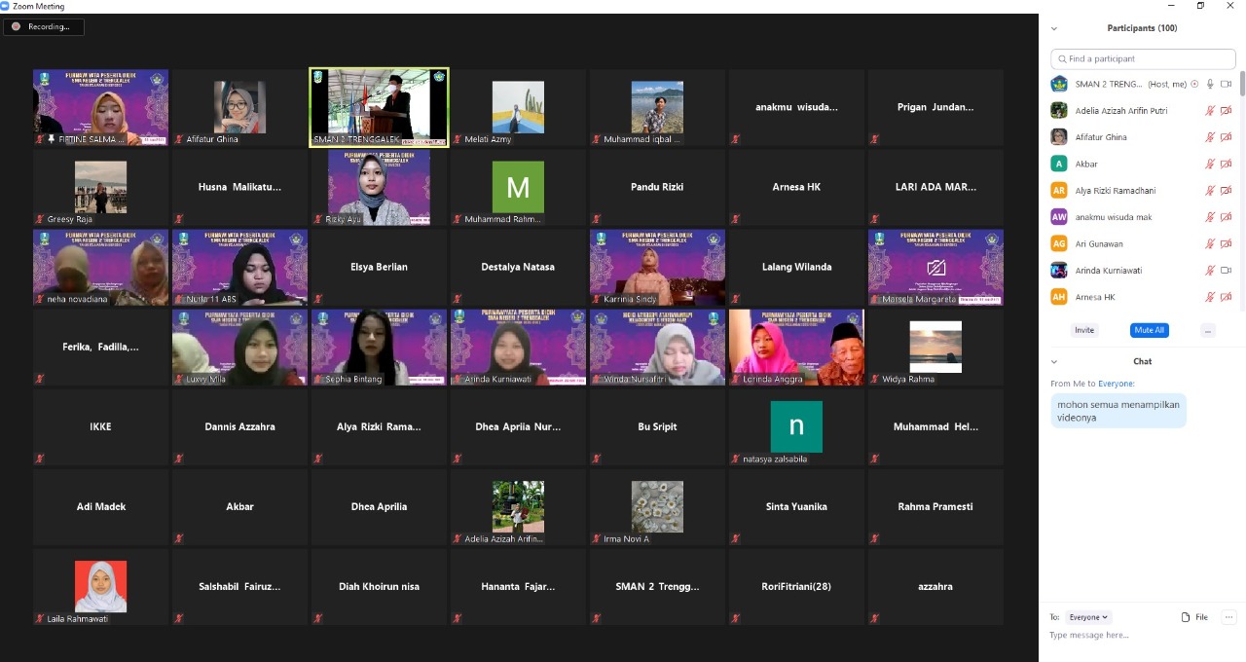Select Alya Rizki Ramadhani in participants list
This screenshot has width=1246, height=662.
(x=1116, y=191)
